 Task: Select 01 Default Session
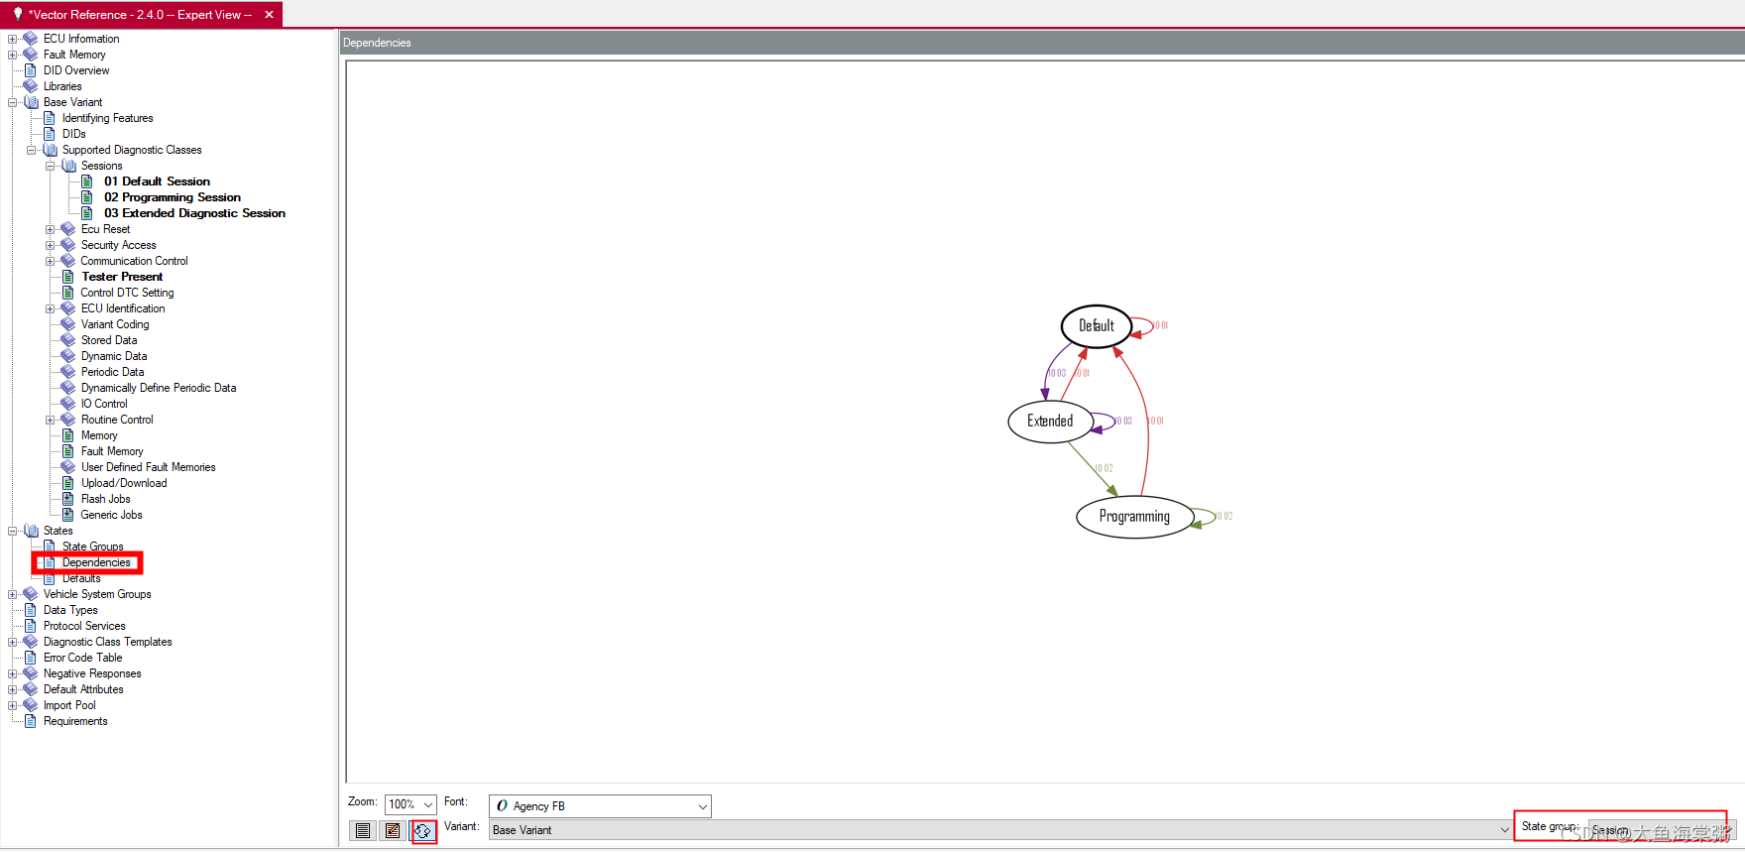point(157,182)
